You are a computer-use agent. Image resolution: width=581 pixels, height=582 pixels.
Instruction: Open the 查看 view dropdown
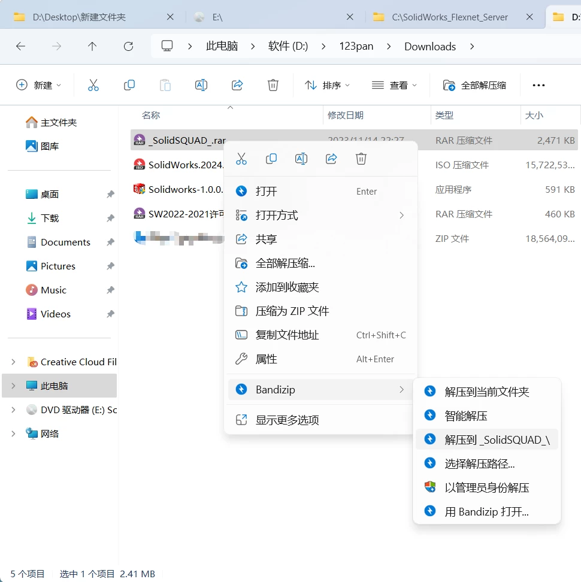(x=394, y=86)
